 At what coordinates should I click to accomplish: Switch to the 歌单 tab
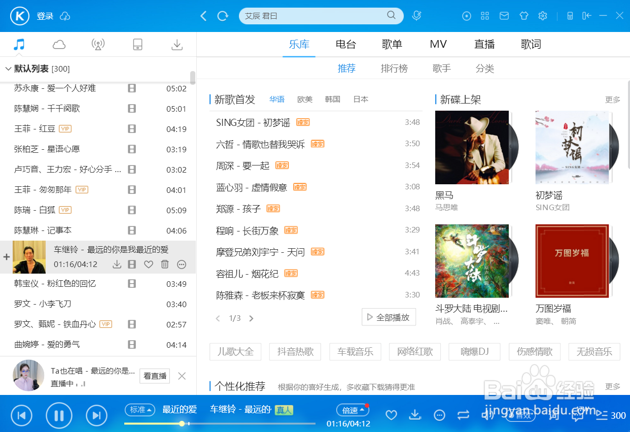(x=392, y=44)
